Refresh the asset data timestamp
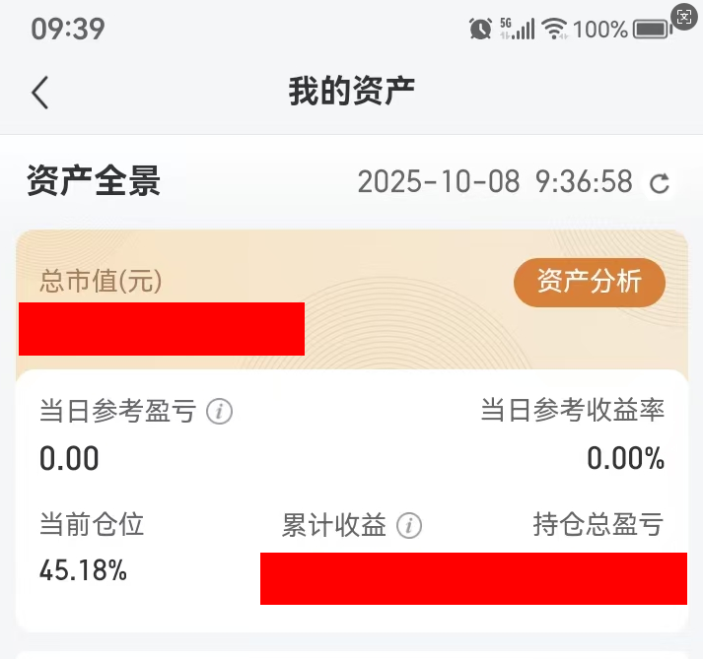Image resolution: width=703 pixels, height=659 pixels. (660, 183)
